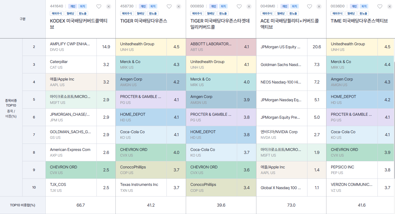Select the JPMORGAN_CHASE holding (JPM US)
Screen dimensions: 395x214
(x=71, y=117)
